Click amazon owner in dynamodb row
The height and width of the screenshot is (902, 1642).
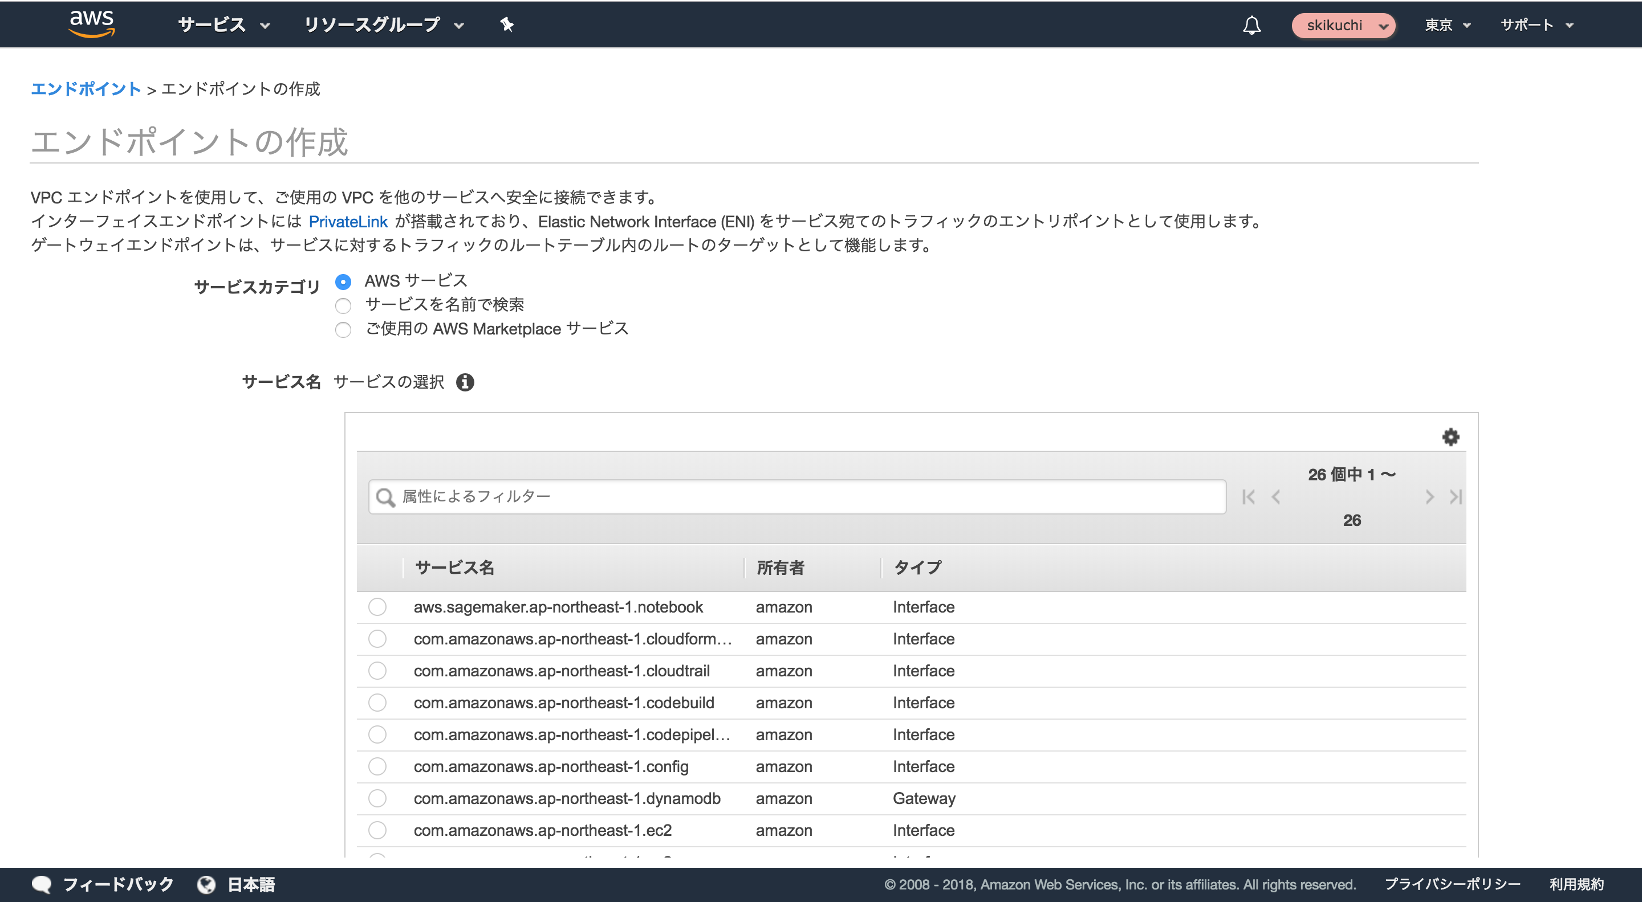(784, 799)
